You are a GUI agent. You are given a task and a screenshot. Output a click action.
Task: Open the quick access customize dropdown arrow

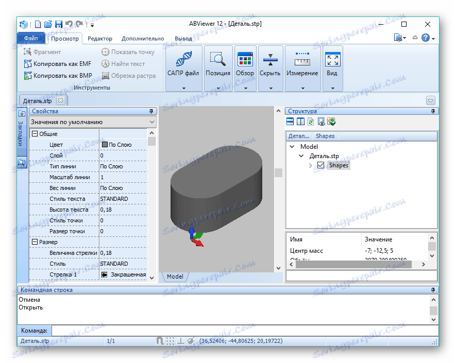pyautogui.click(x=92, y=25)
